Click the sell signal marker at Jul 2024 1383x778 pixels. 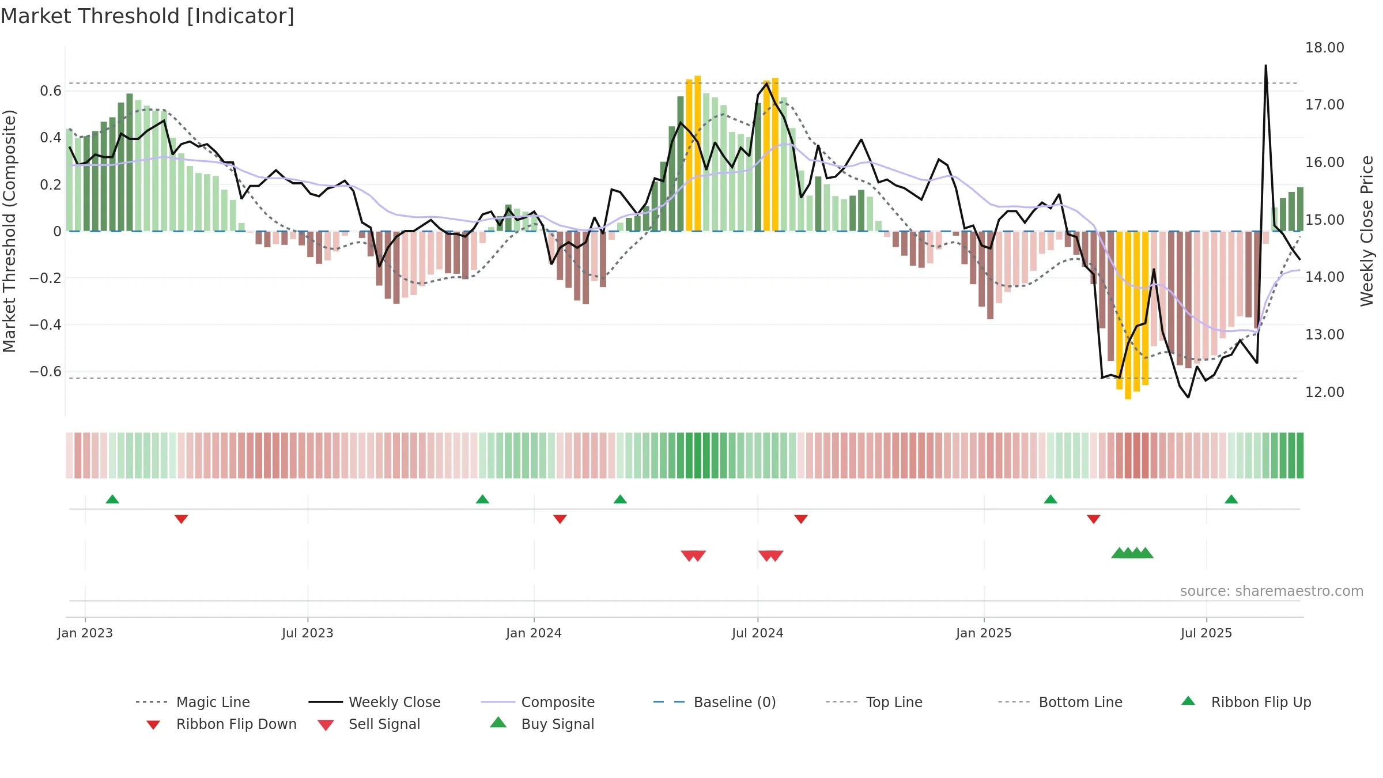point(766,556)
